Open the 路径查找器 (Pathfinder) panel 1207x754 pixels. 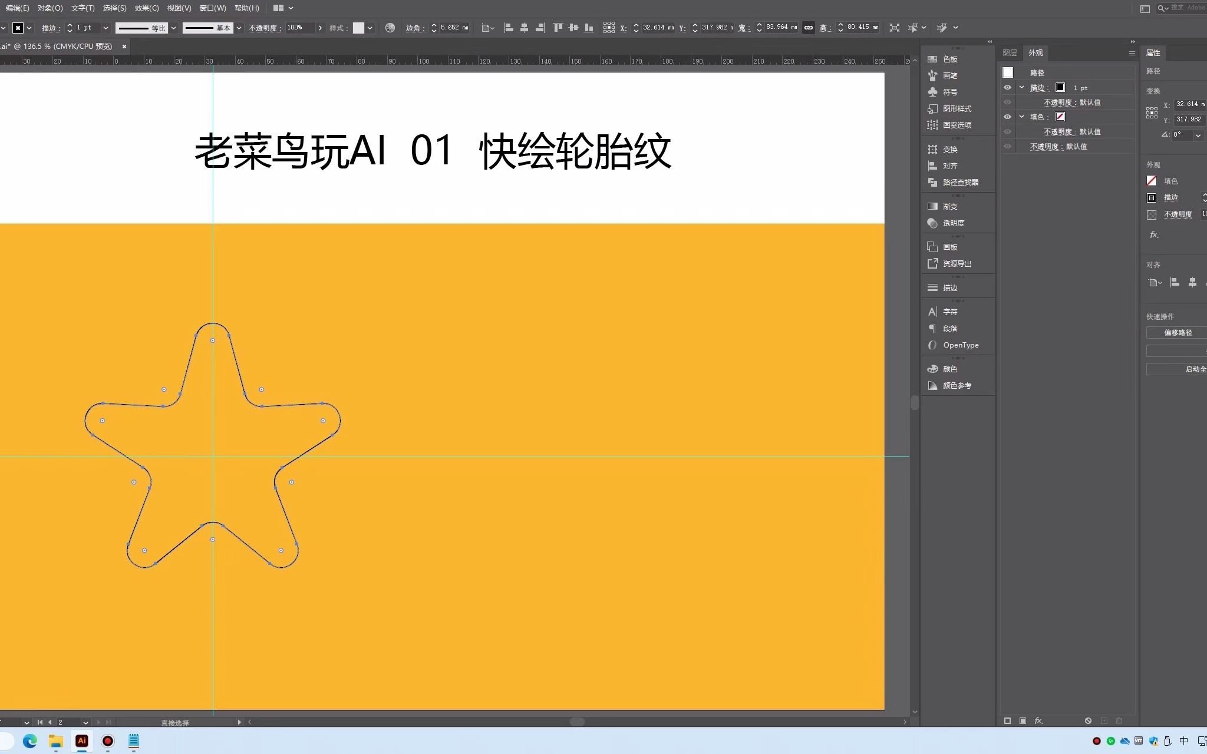[953, 183]
